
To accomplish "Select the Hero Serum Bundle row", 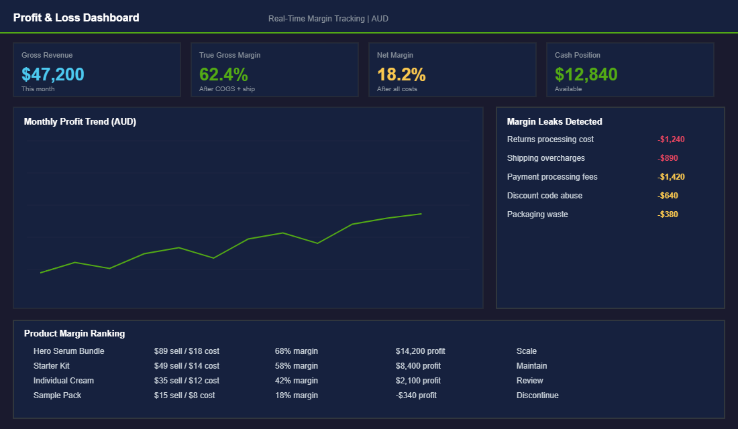I will (x=69, y=351).
